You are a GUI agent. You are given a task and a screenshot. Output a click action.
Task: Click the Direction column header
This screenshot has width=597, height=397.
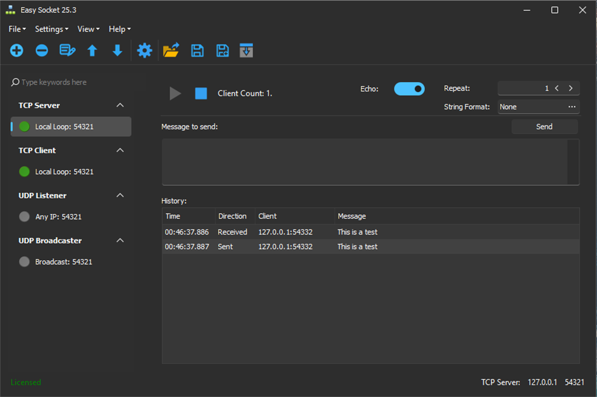235,216
